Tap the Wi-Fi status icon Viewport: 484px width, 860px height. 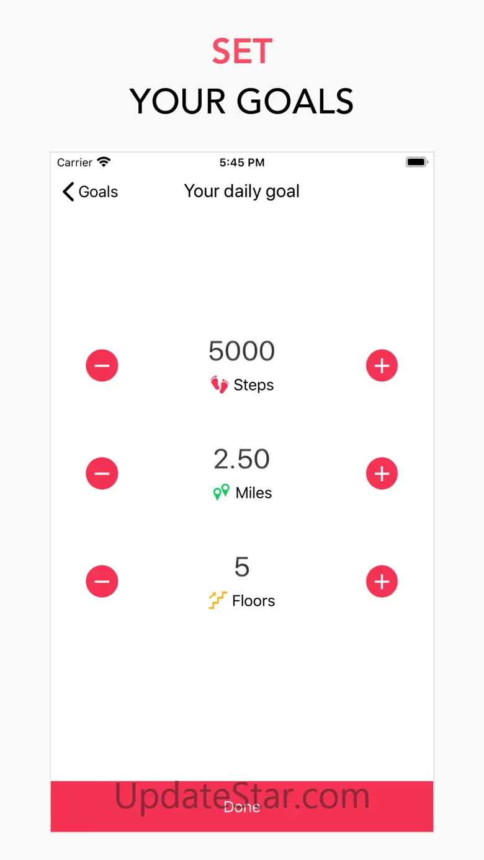[104, 162]
